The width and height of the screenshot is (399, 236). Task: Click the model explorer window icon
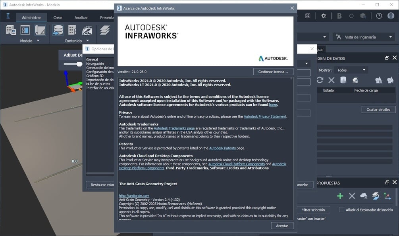25,30
